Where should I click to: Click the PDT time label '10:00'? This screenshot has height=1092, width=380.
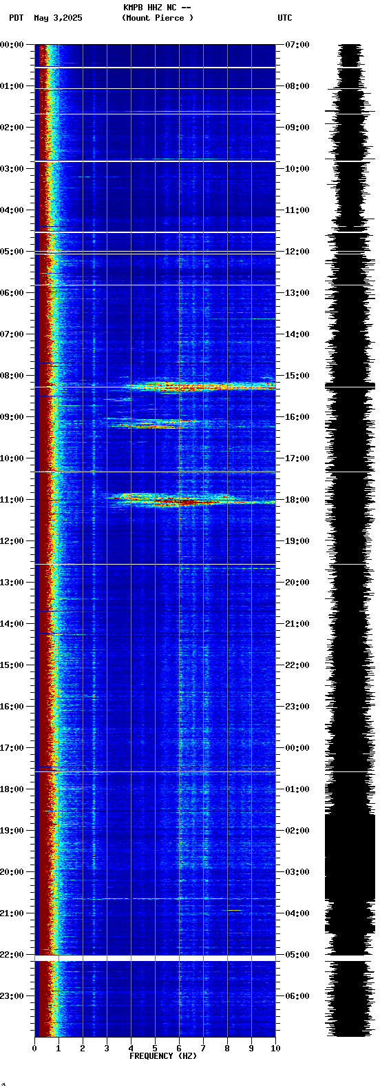(x=12, y=458)
